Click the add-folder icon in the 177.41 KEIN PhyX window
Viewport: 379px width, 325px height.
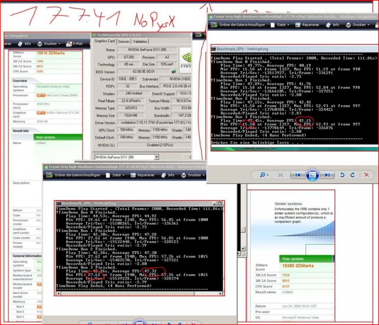49,175
